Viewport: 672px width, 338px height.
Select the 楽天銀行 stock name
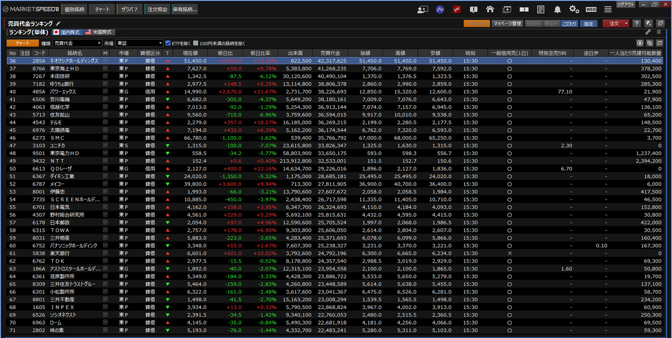click(60, 253)
